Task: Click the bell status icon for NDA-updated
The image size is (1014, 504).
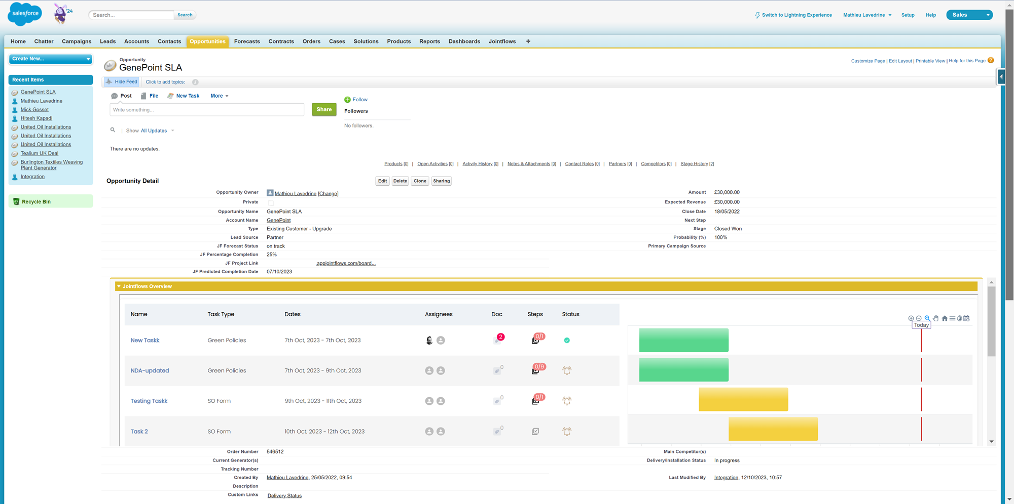Action: [x=567, y=370]
